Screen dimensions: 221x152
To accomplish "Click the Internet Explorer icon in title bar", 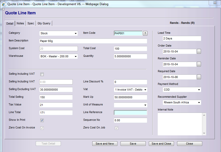I will [4, 4].
